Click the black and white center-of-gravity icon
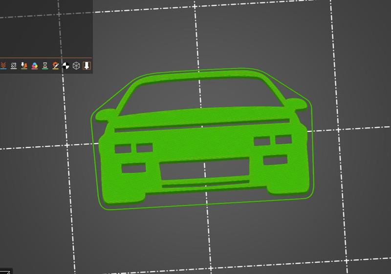This screenshot has width=391, height=274. tap(66, 66)
